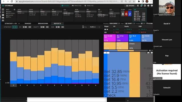This screenshot has width=182, height=102.
Task: Open the Reports tab
Action: pos(57,24)
